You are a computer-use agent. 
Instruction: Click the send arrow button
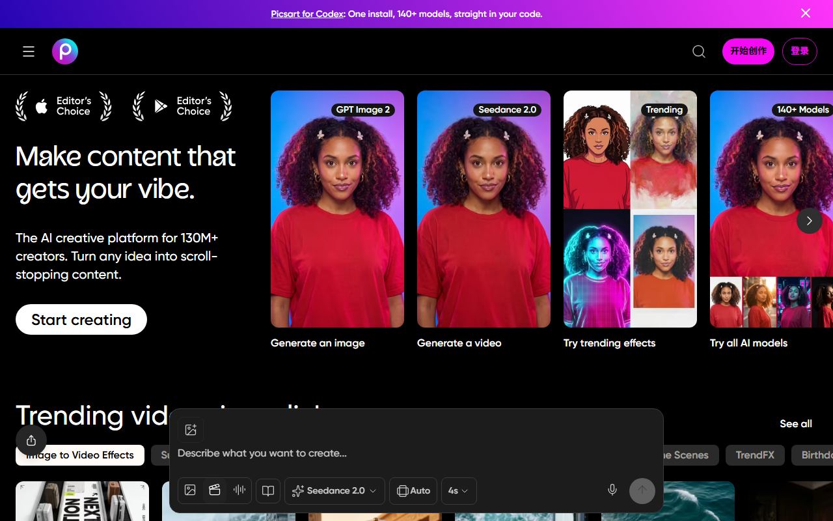point(642,490)
